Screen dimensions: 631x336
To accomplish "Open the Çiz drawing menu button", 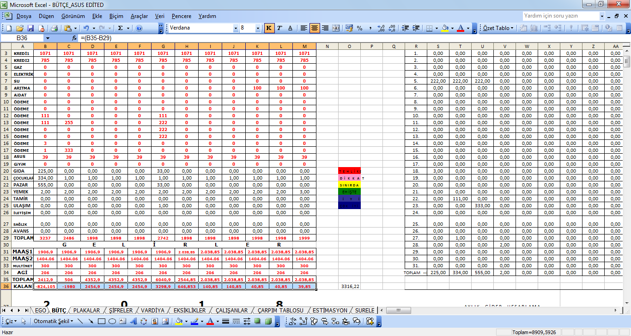I will (10, 321).
